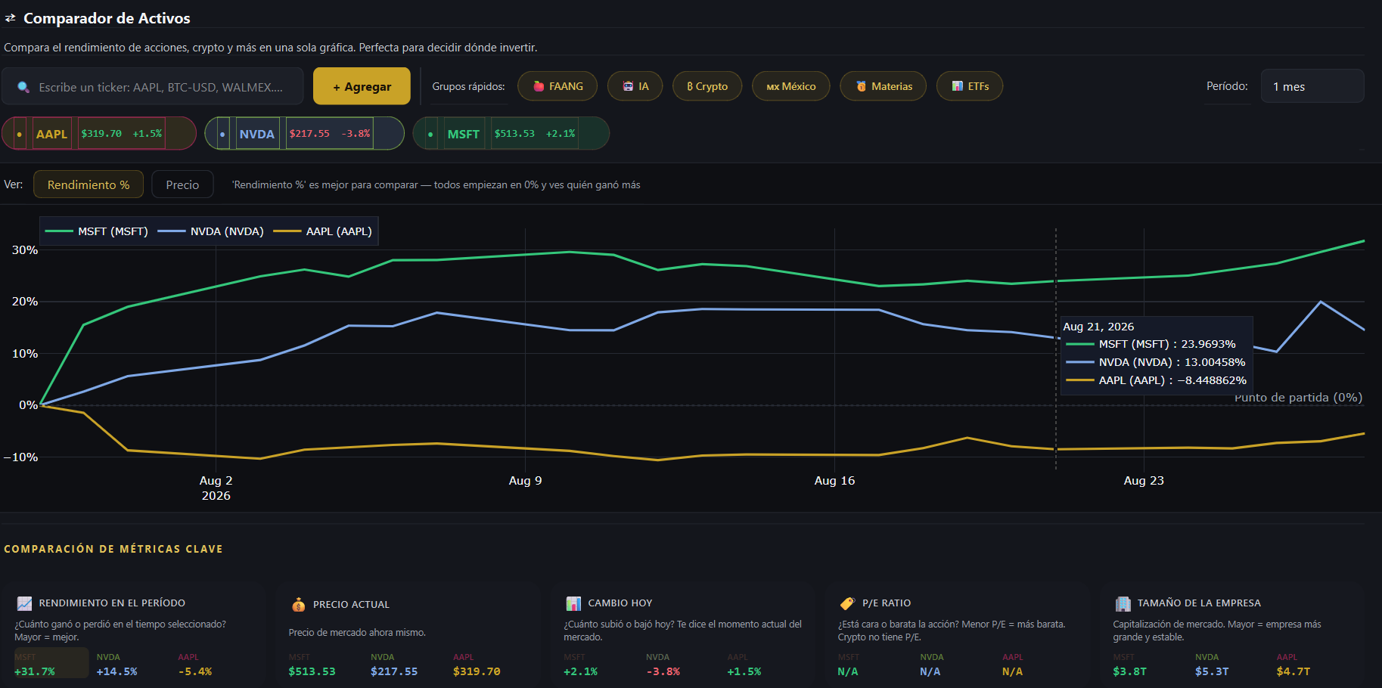Viewport: 1382px width, 688px height.
Task: Click the yellow dot on the AAPL chip
Action: 20,134
